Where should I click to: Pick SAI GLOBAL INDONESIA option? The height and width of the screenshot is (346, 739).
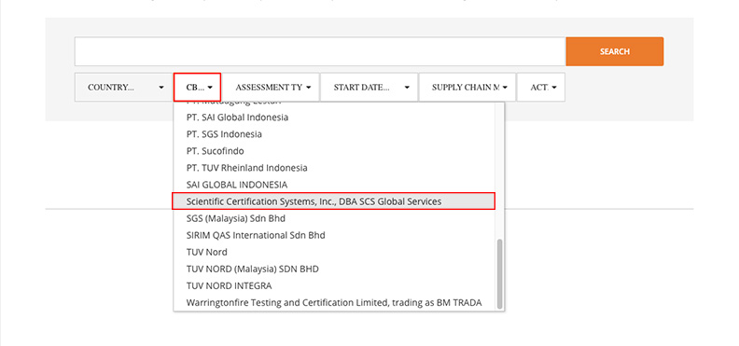click(x=335, y=185)
